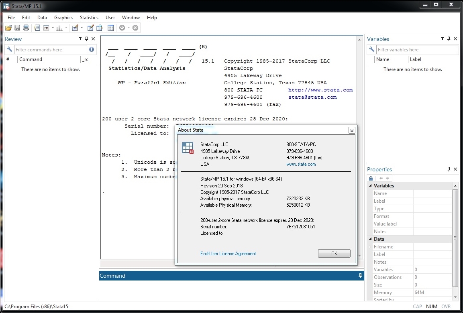Click the Filter variables here field
The image size is (463, 313).
pos(417,50)
